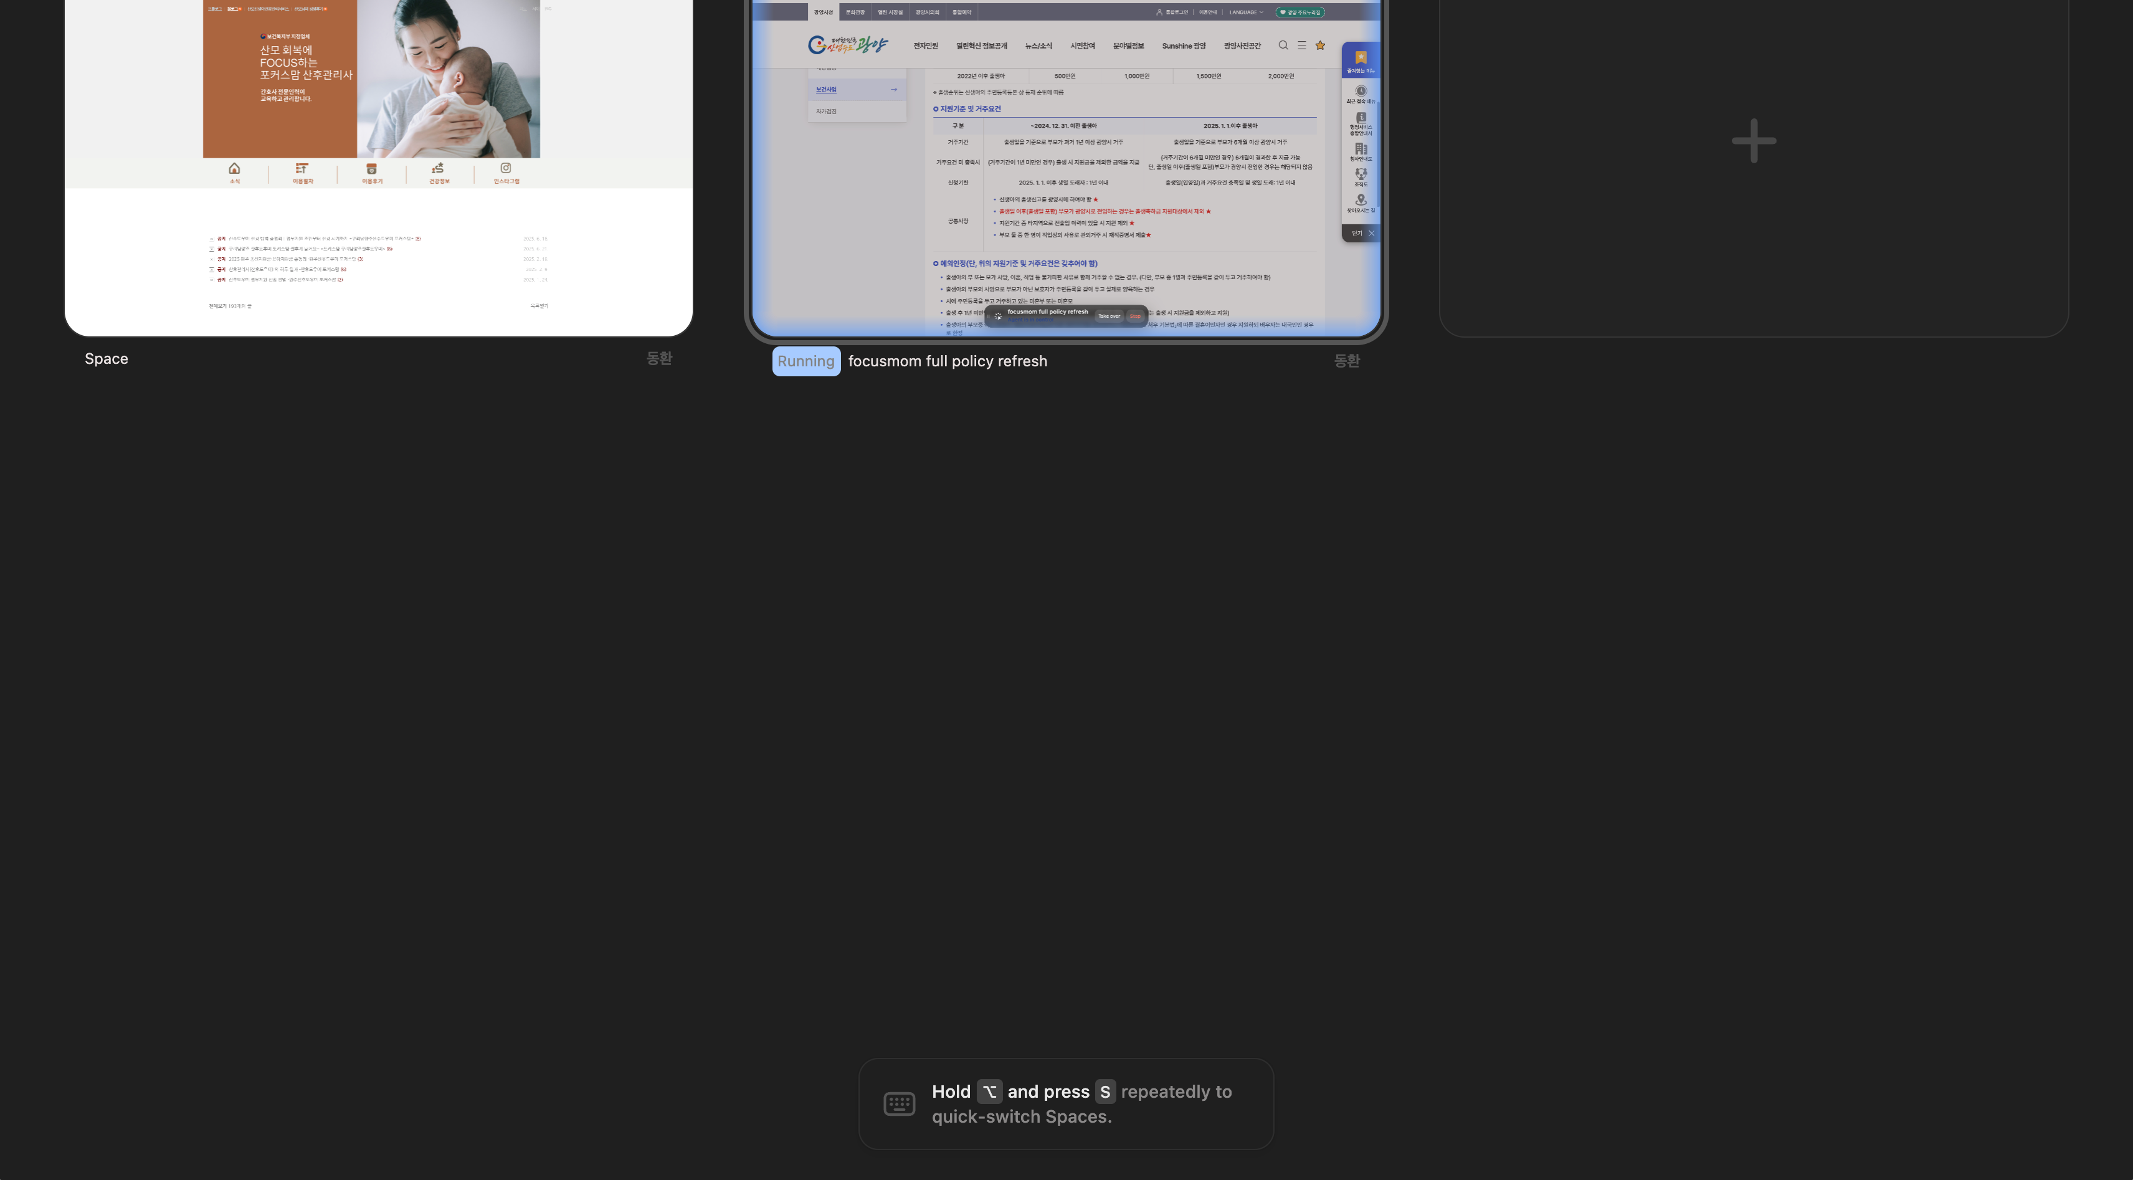The image size is (2133, 1180).
Task: Open the 'focusmom full policy refresh' space label
Action: (x=948, y=361)
